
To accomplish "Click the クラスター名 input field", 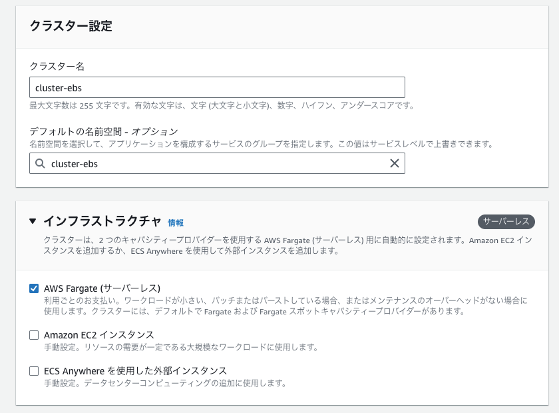I will 217,87.
